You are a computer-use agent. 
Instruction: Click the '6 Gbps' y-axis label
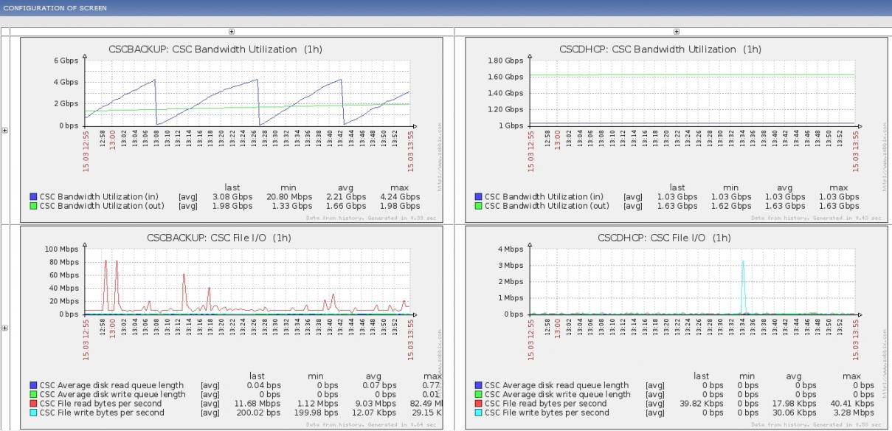tap(66, 61)
